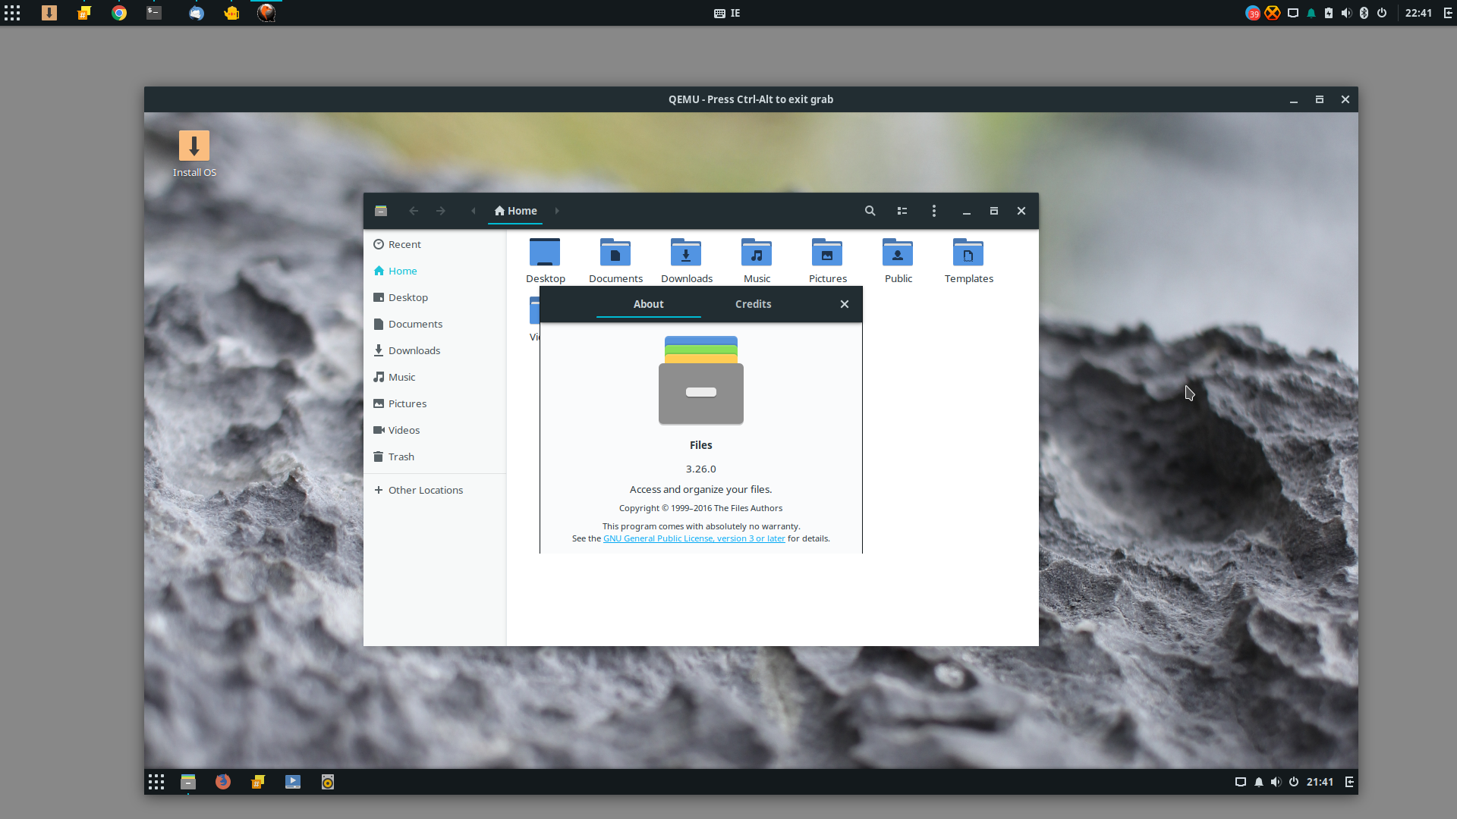
Task: Launch Google Chrome from the host panel
Action: 119,13
